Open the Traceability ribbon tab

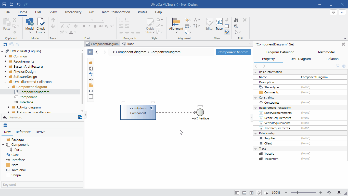coord(73,12)
